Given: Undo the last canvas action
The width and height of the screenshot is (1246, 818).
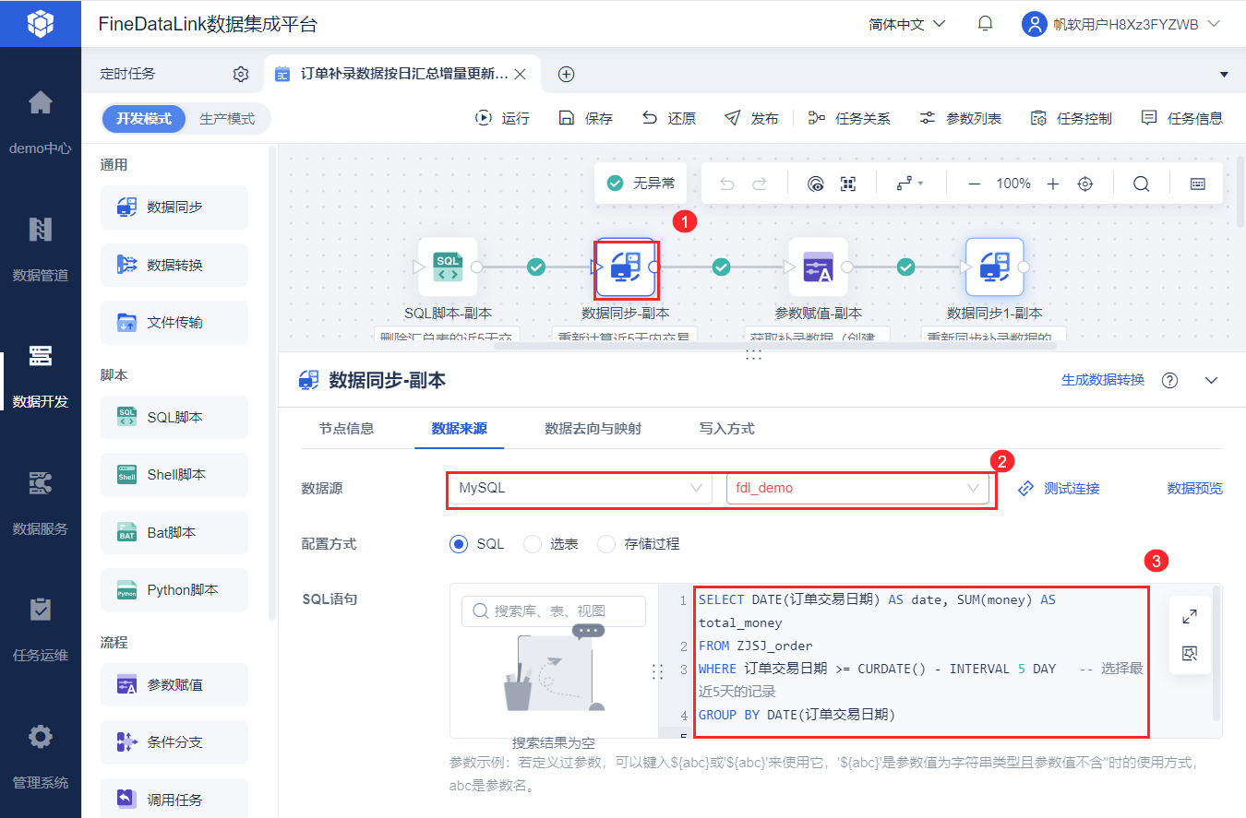Looking at the screenshot, I should tap(726, 184).
